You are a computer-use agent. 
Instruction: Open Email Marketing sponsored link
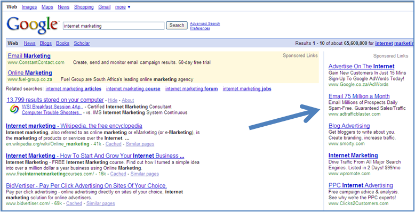pyautogui.click(x=29, y=56)
